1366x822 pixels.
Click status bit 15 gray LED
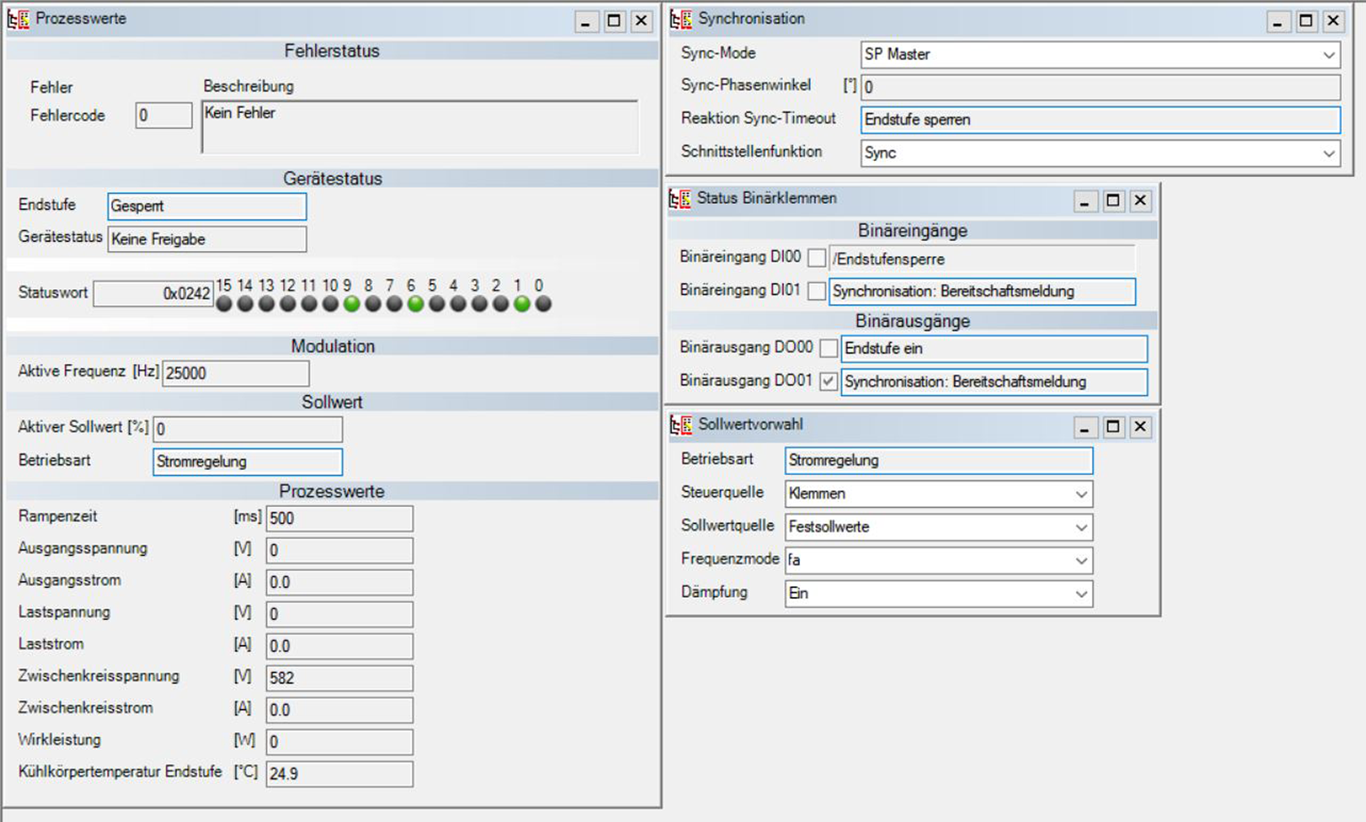click(x=224, y=304)
